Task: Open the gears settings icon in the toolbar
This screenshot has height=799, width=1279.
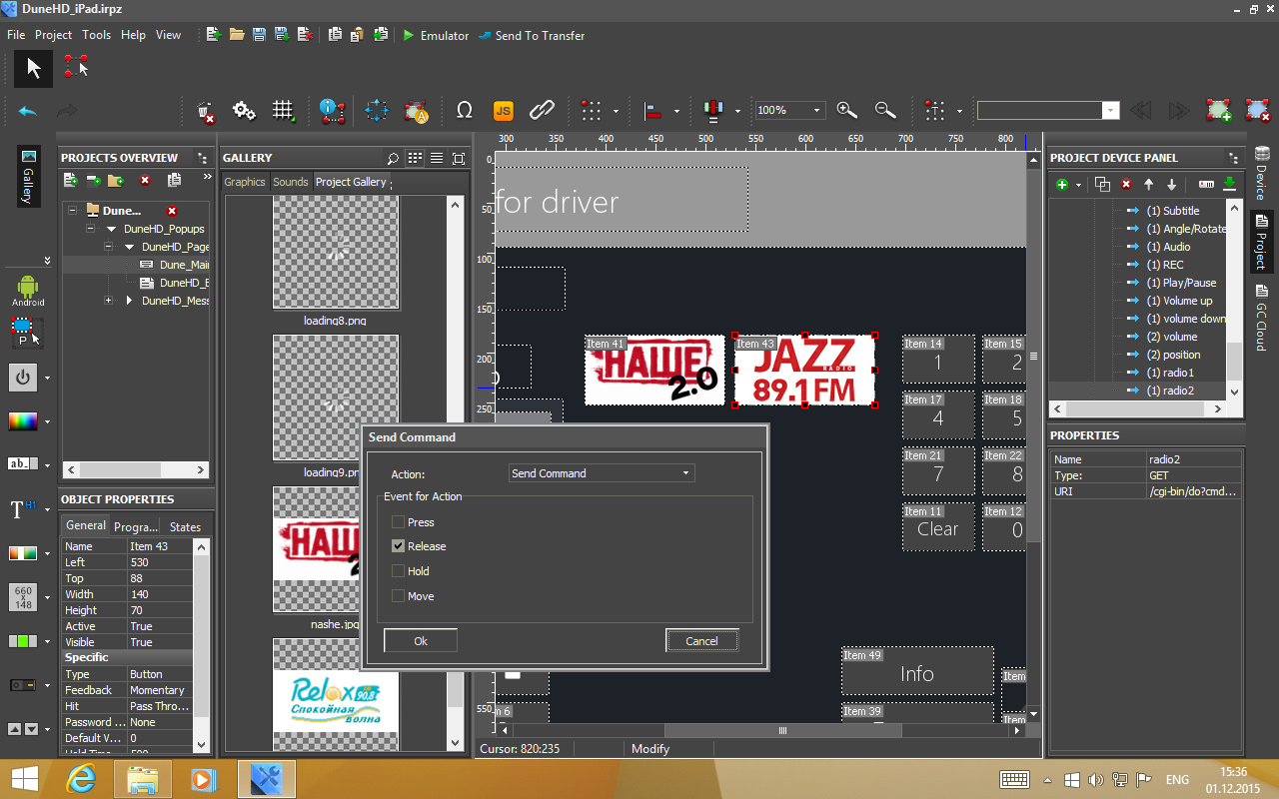Action: tap(244, 111)
